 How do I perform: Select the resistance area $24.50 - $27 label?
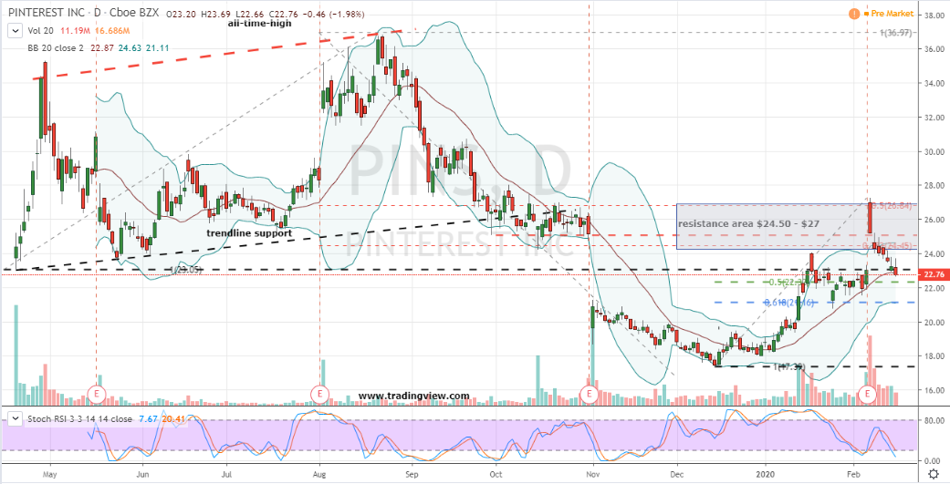[x=748, y=224]
